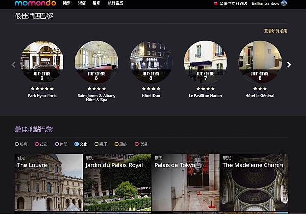The width and height of the screenshot is (306, 214).
Task: Select the 風俗 customs filter
Action: [x=120, y=144]
